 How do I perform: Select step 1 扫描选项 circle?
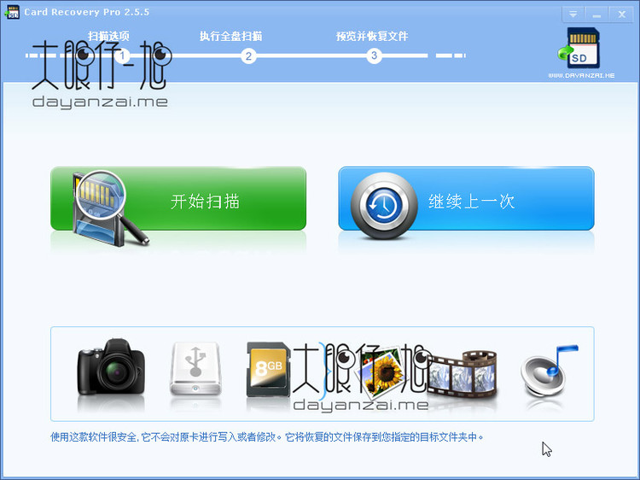(x=122, y=56)
